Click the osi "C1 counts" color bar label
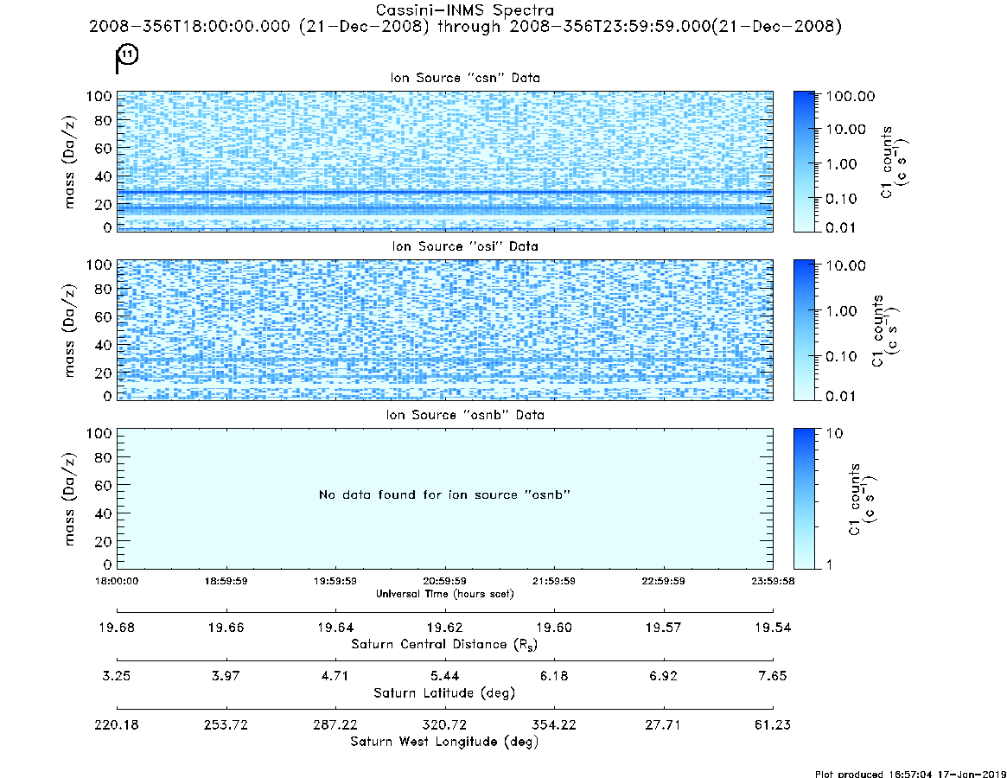This screenshot has width=1007, height=778. coord(885,331)
